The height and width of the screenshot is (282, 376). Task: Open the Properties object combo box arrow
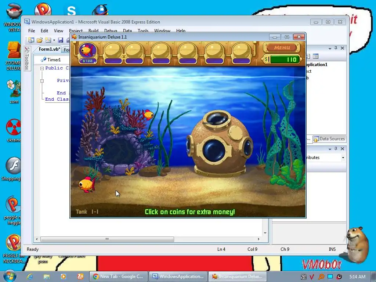pyautogui.click(x=343, y=158)
